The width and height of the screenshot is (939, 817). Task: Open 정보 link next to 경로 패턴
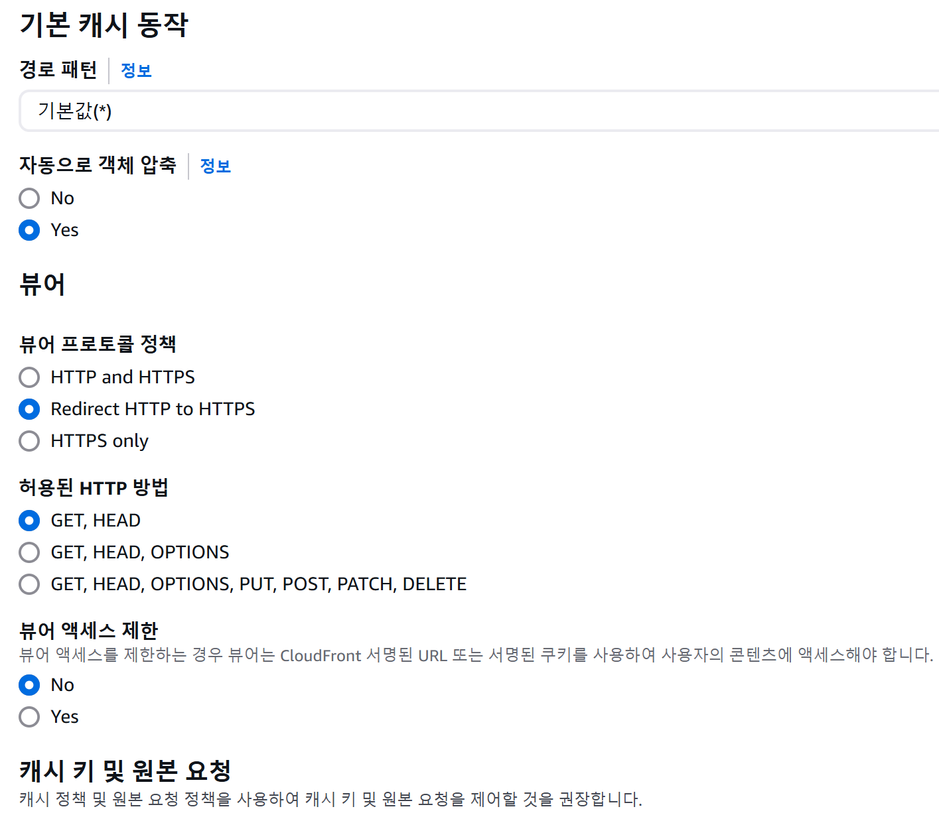pos(137,70)
